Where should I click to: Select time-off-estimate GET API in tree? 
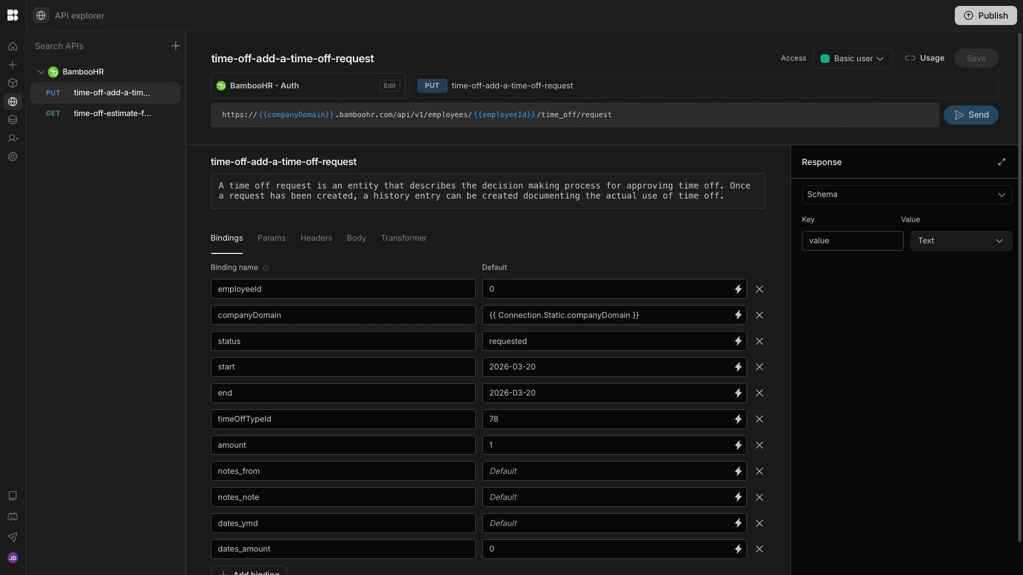[112, 113]
